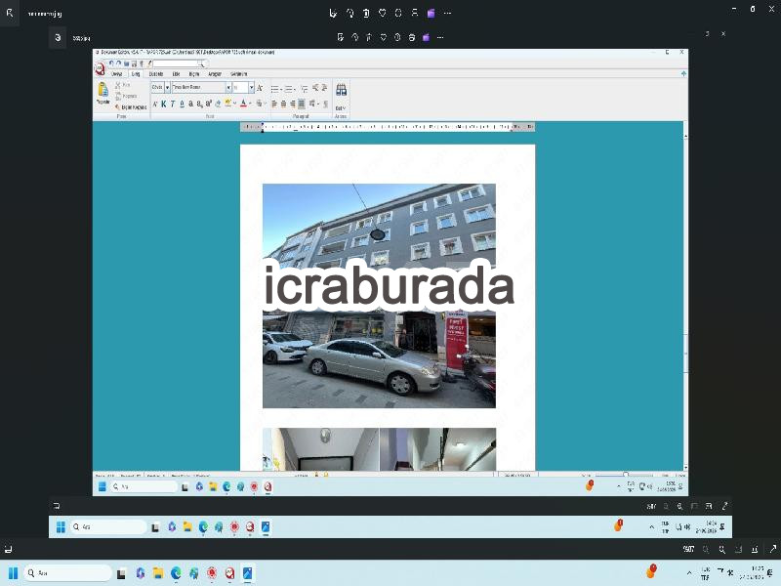Open the paragraph style dropdown left of font name
This screenshot has width=781, height=586.
tap(167, 87)
